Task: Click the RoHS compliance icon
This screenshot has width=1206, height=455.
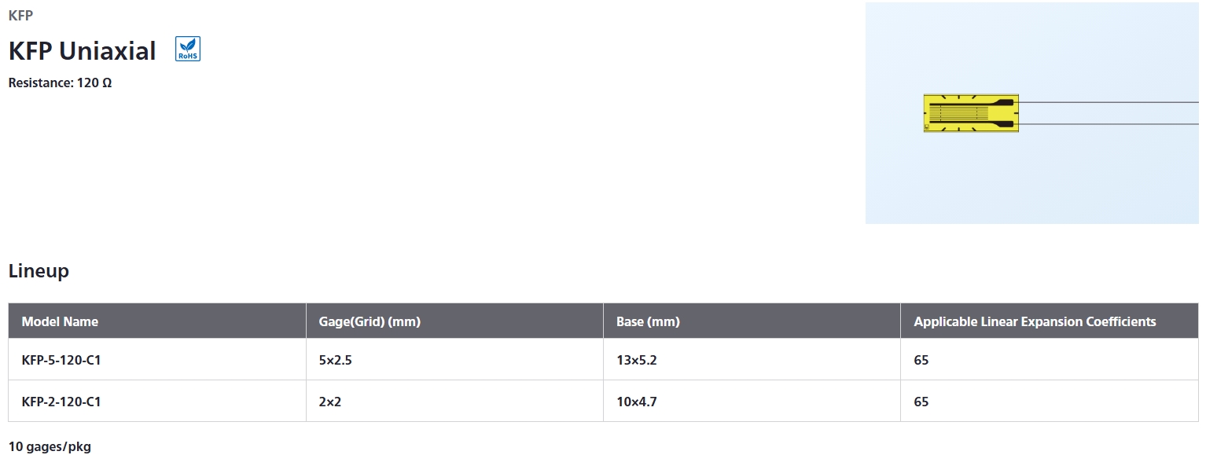Action: (x=188, y=49)
